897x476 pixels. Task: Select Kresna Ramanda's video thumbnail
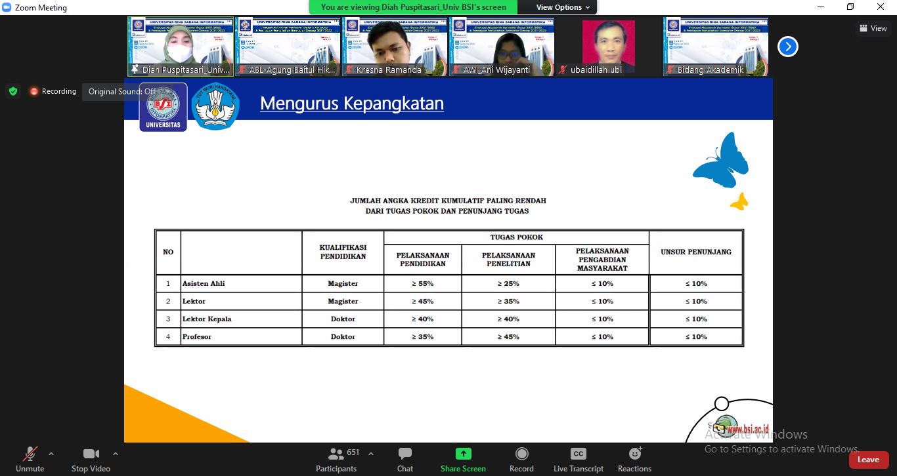pyautogui.click(x=395, y=47)
